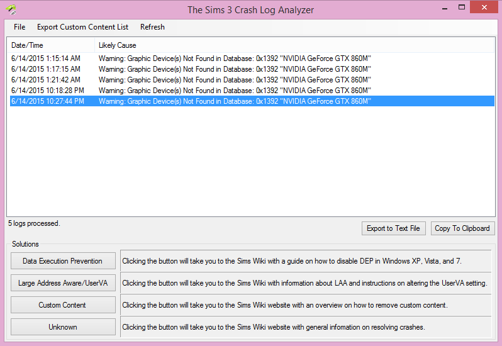502x346 pixels.
Task: Click the Unknown solution button
Action: pos(63,327)
